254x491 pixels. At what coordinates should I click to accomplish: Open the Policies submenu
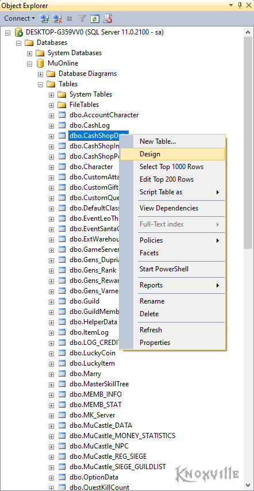172,240
